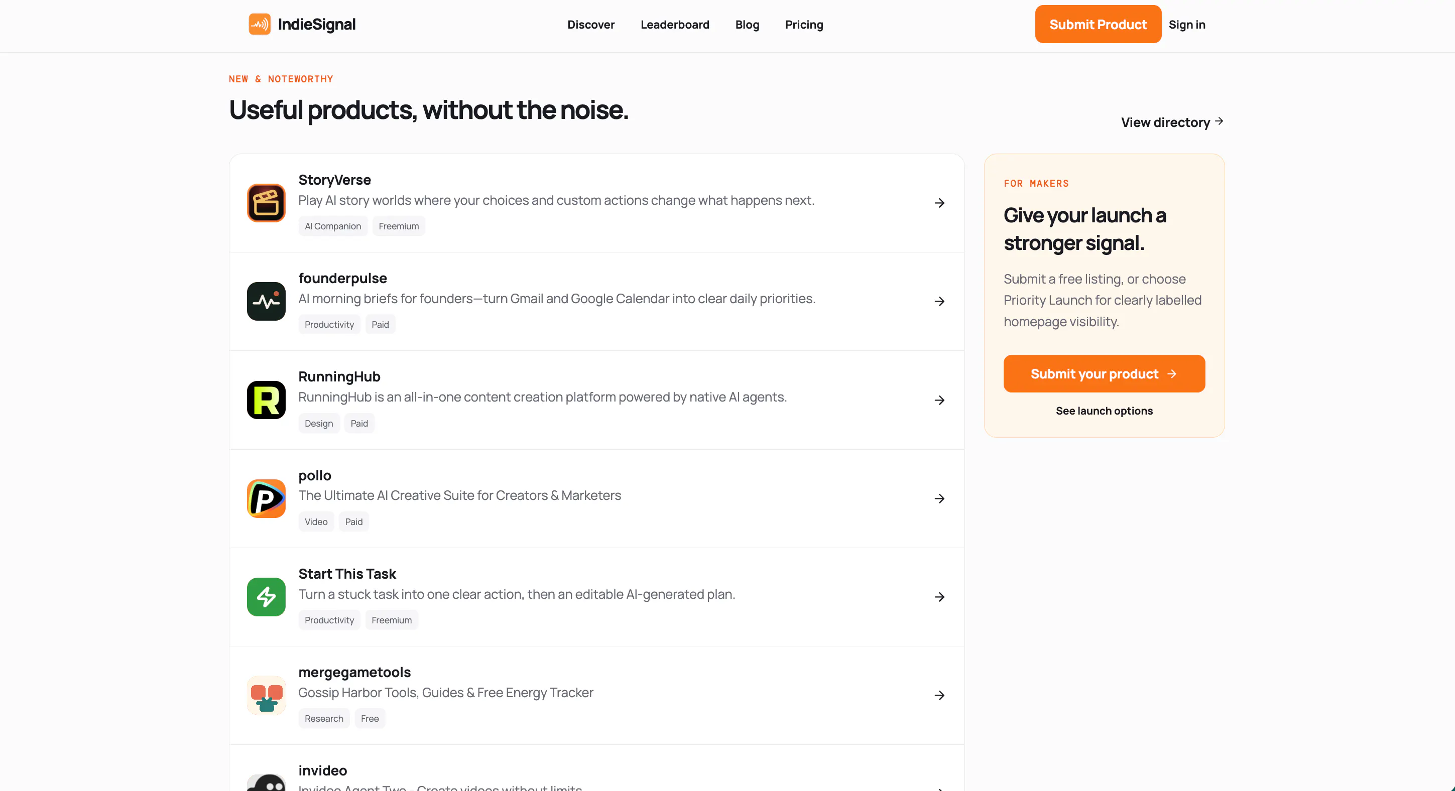Select the Productivity tag on Start This Task

click(x=329, y=620)
